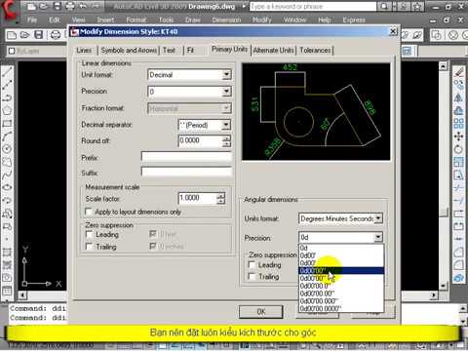
Task: Enable Leading zero suppression for linear dimensions
Action: pyautogui.click(x=89, y=234)
